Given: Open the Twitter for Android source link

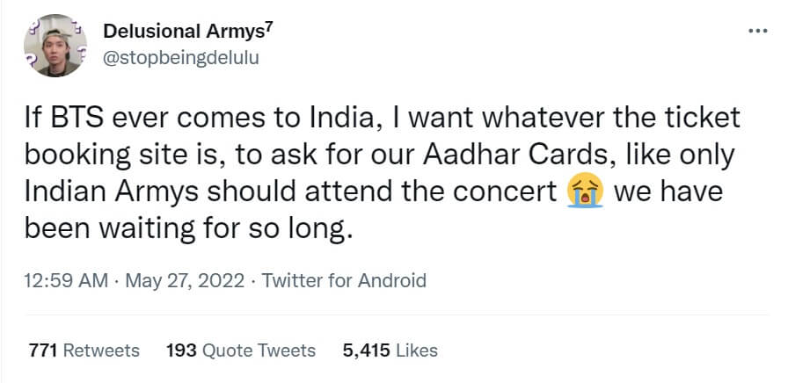Looking at the screenshot, I should (x=344, y=281).
